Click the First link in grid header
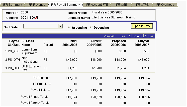 tap(123, 36)
